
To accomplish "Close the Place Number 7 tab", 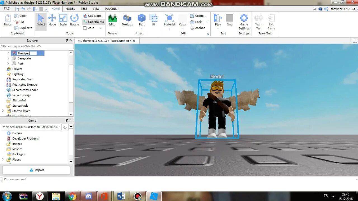I will click(x=134, y=41).
